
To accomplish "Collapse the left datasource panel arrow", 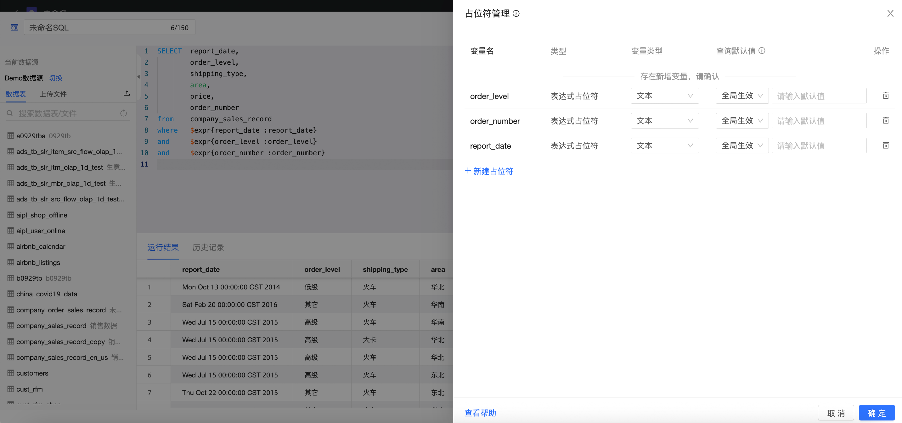I will point(138,77).
